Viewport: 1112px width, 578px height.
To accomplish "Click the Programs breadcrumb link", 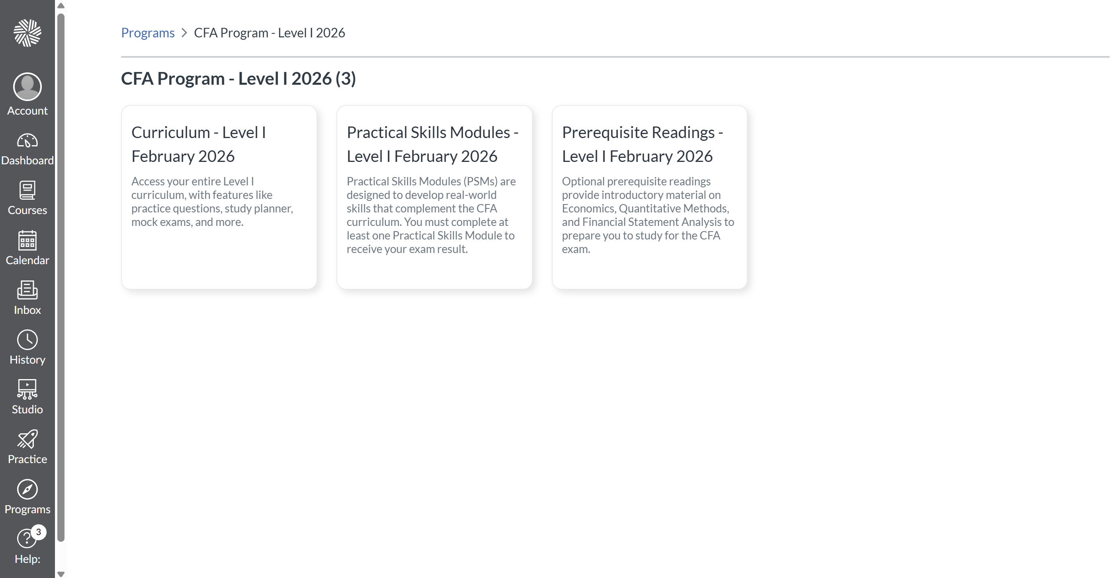I will click(x=148, y=33).
